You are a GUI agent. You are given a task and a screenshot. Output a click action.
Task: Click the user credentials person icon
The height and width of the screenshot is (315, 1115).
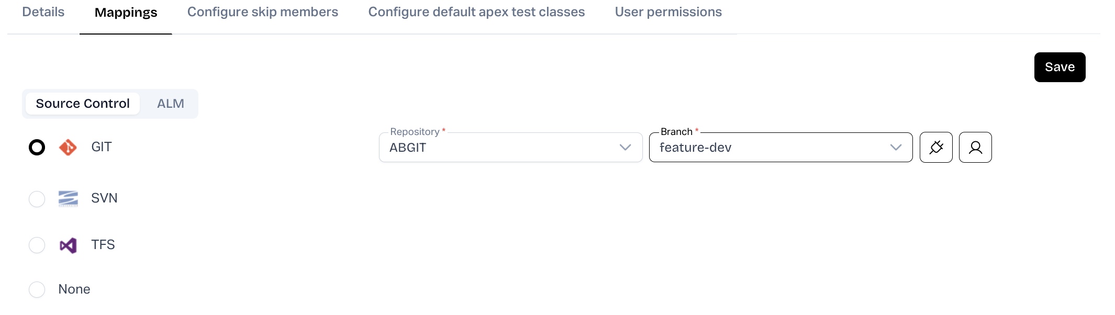[x=975, y=148]
